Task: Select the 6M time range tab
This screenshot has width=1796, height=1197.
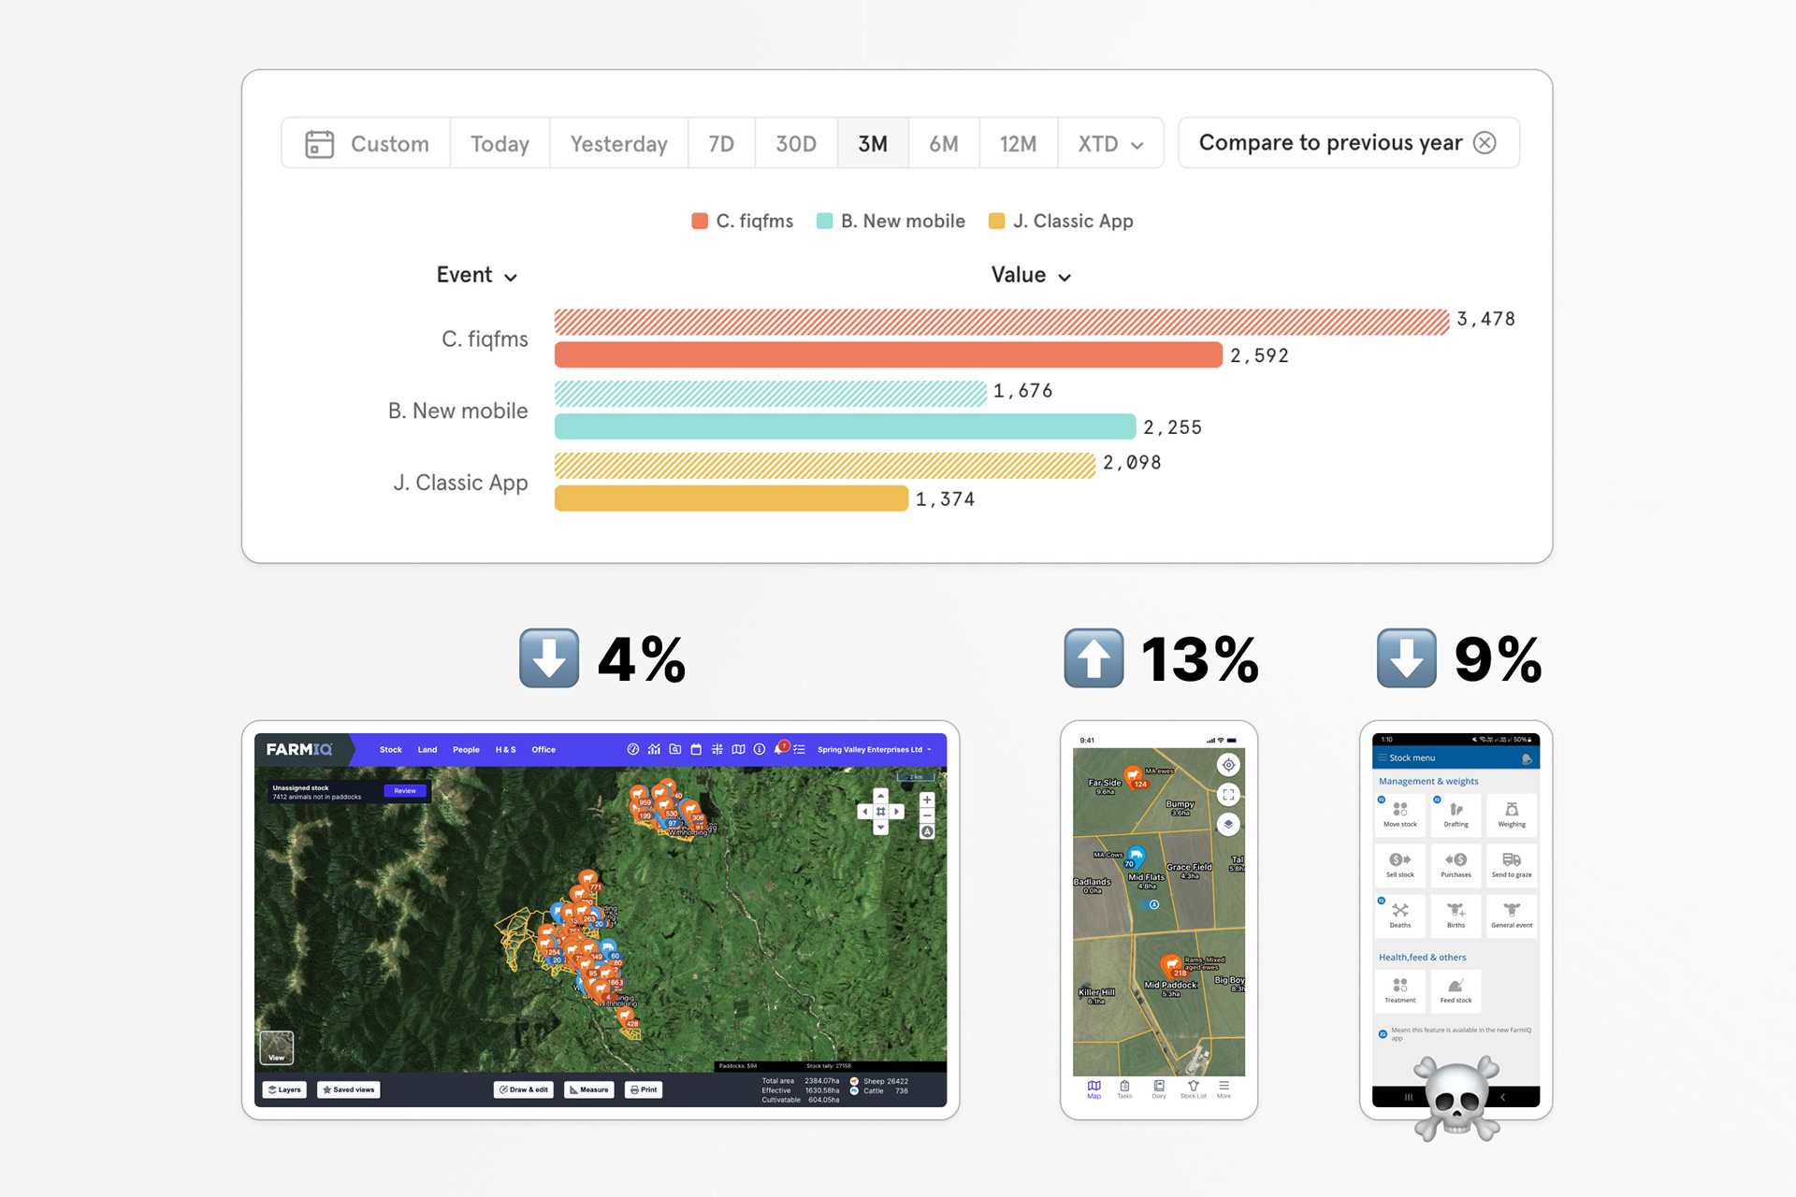Action: tap(943, 144)
